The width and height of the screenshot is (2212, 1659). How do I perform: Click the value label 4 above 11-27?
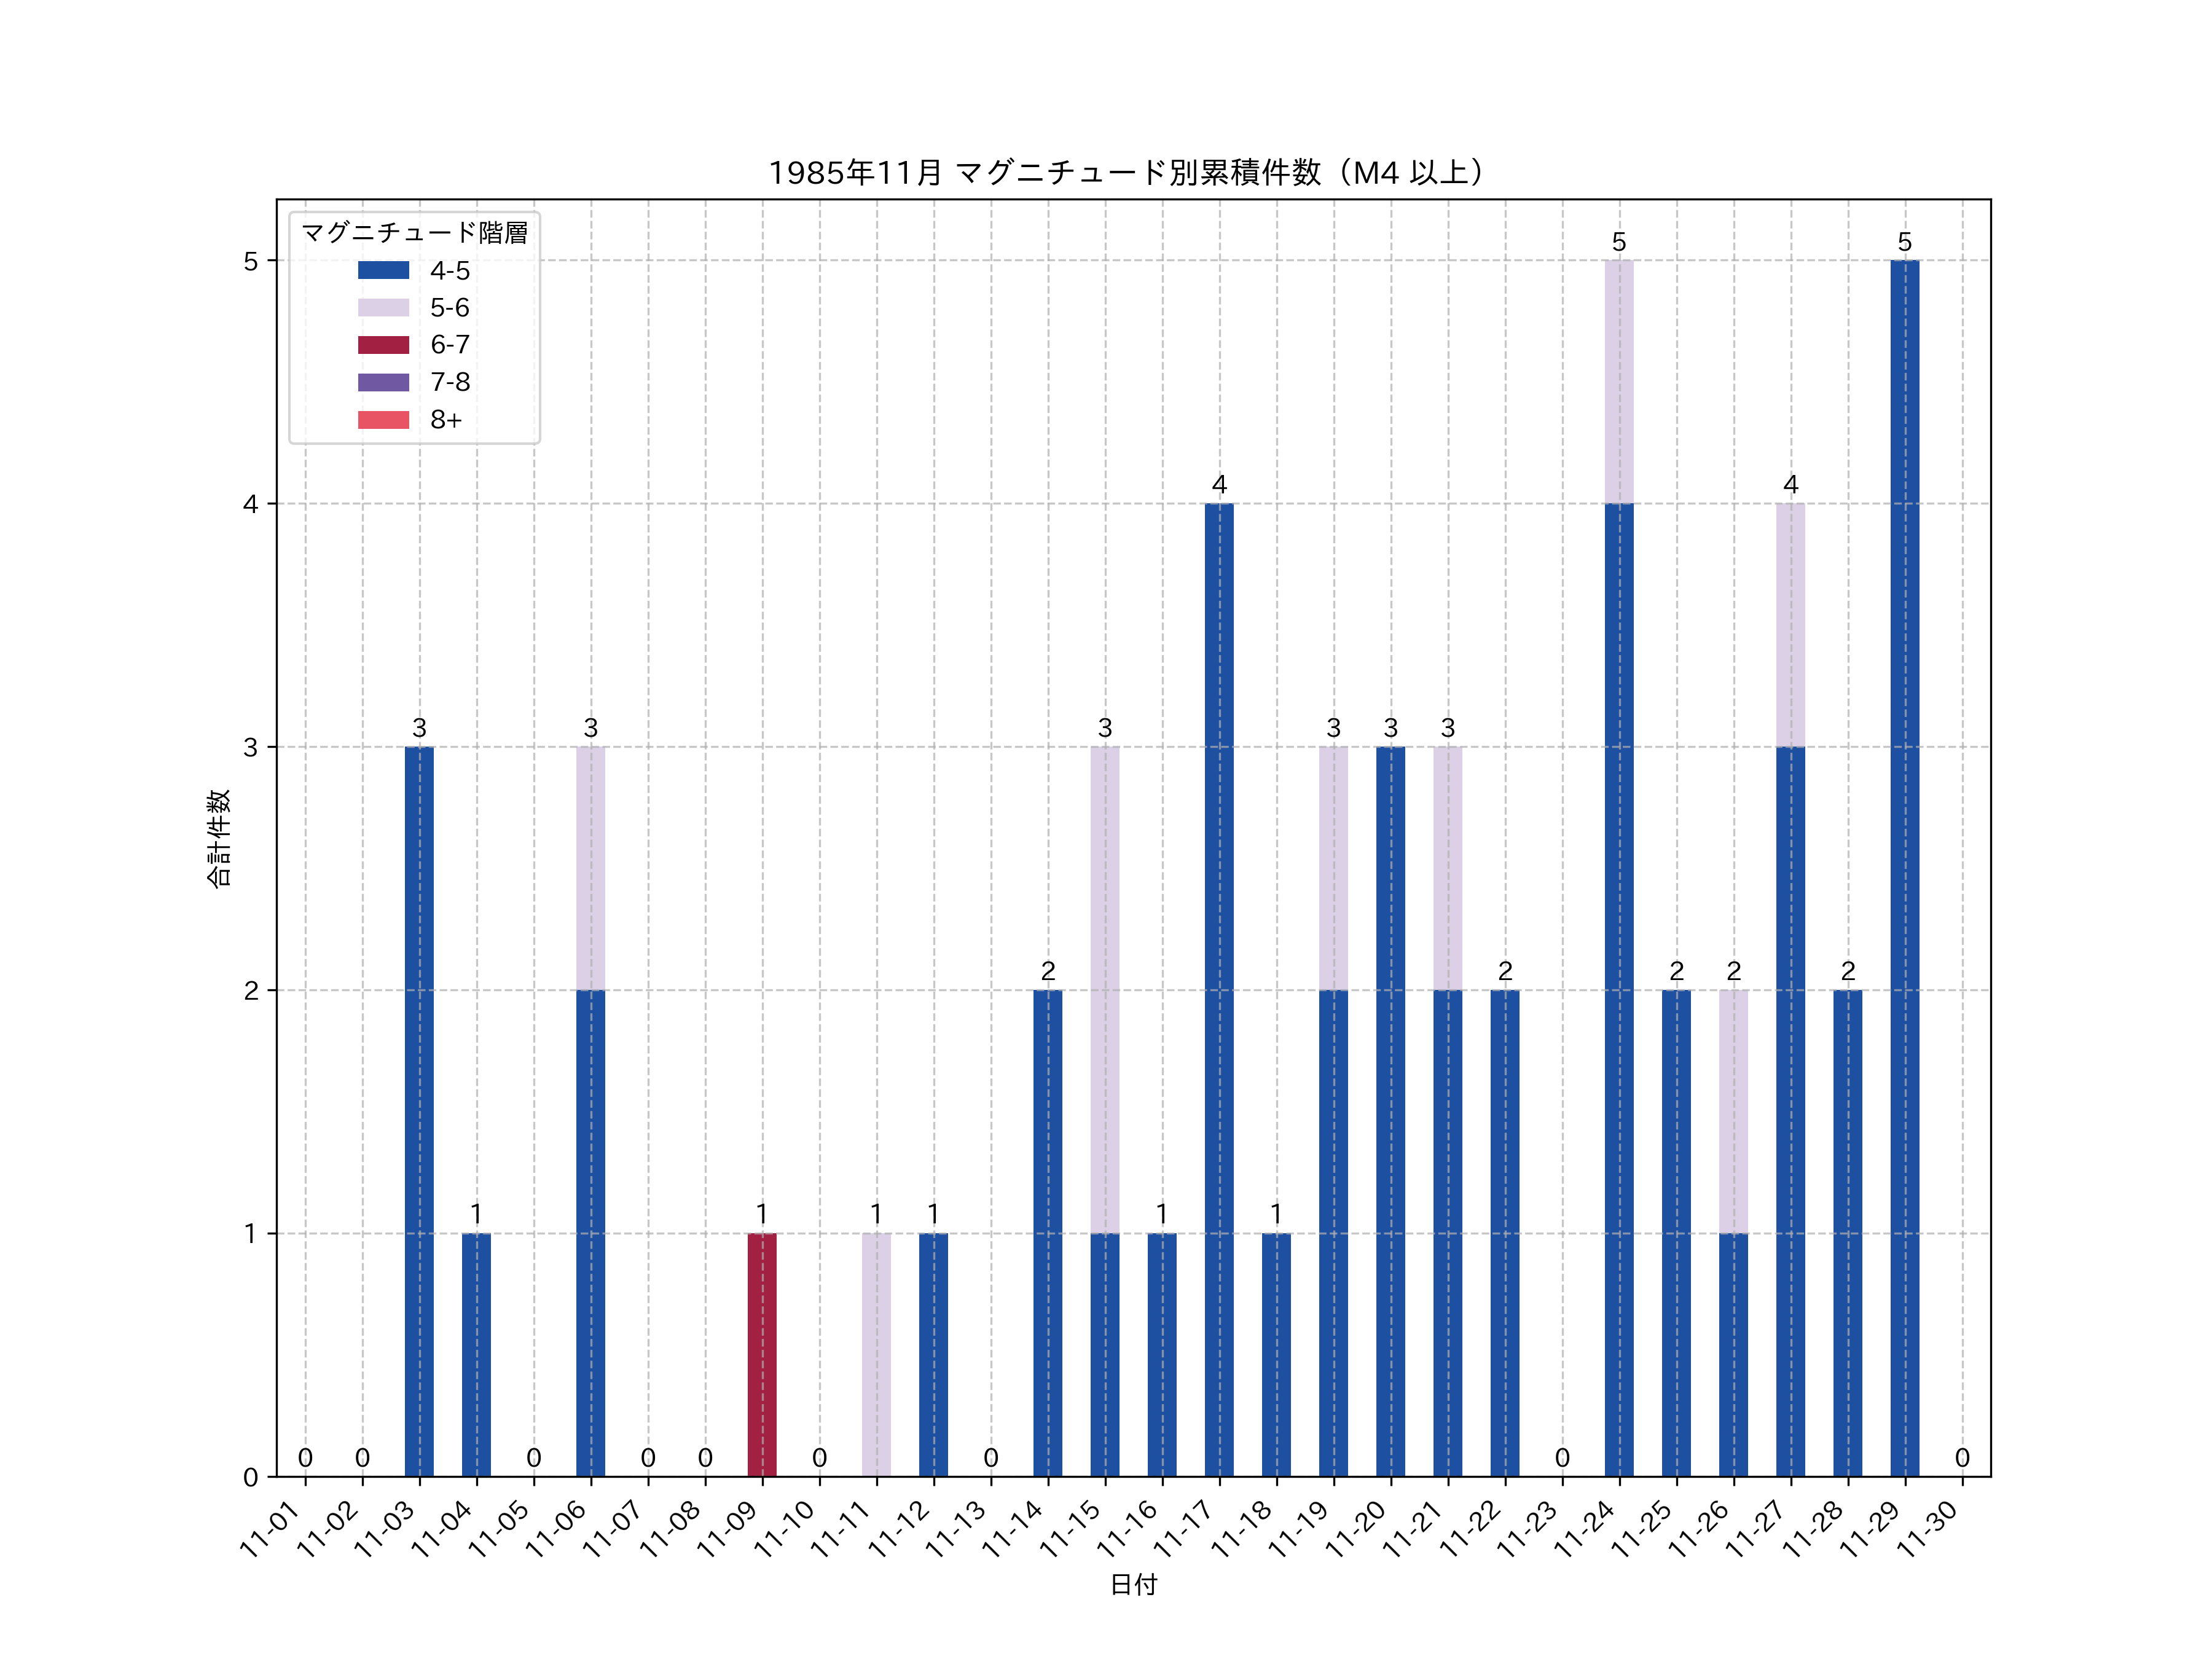(x=1790, y=485)
